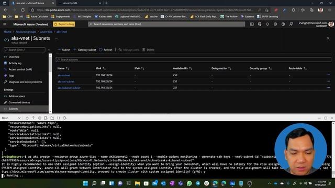Image resolution: width=335 pixels, height=188 pixels.
Task: Open Windows taskbar search
Action: [x=94, y=183]
